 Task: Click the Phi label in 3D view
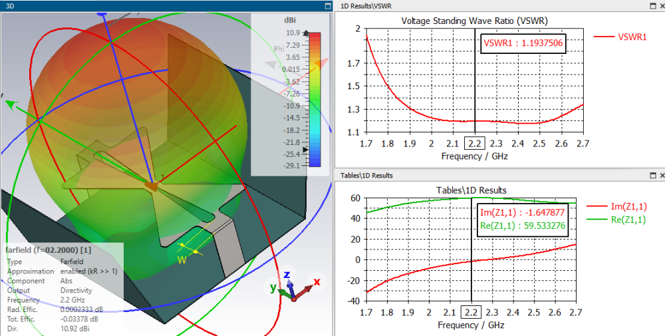pyautogui.click(x=279, y=49)
